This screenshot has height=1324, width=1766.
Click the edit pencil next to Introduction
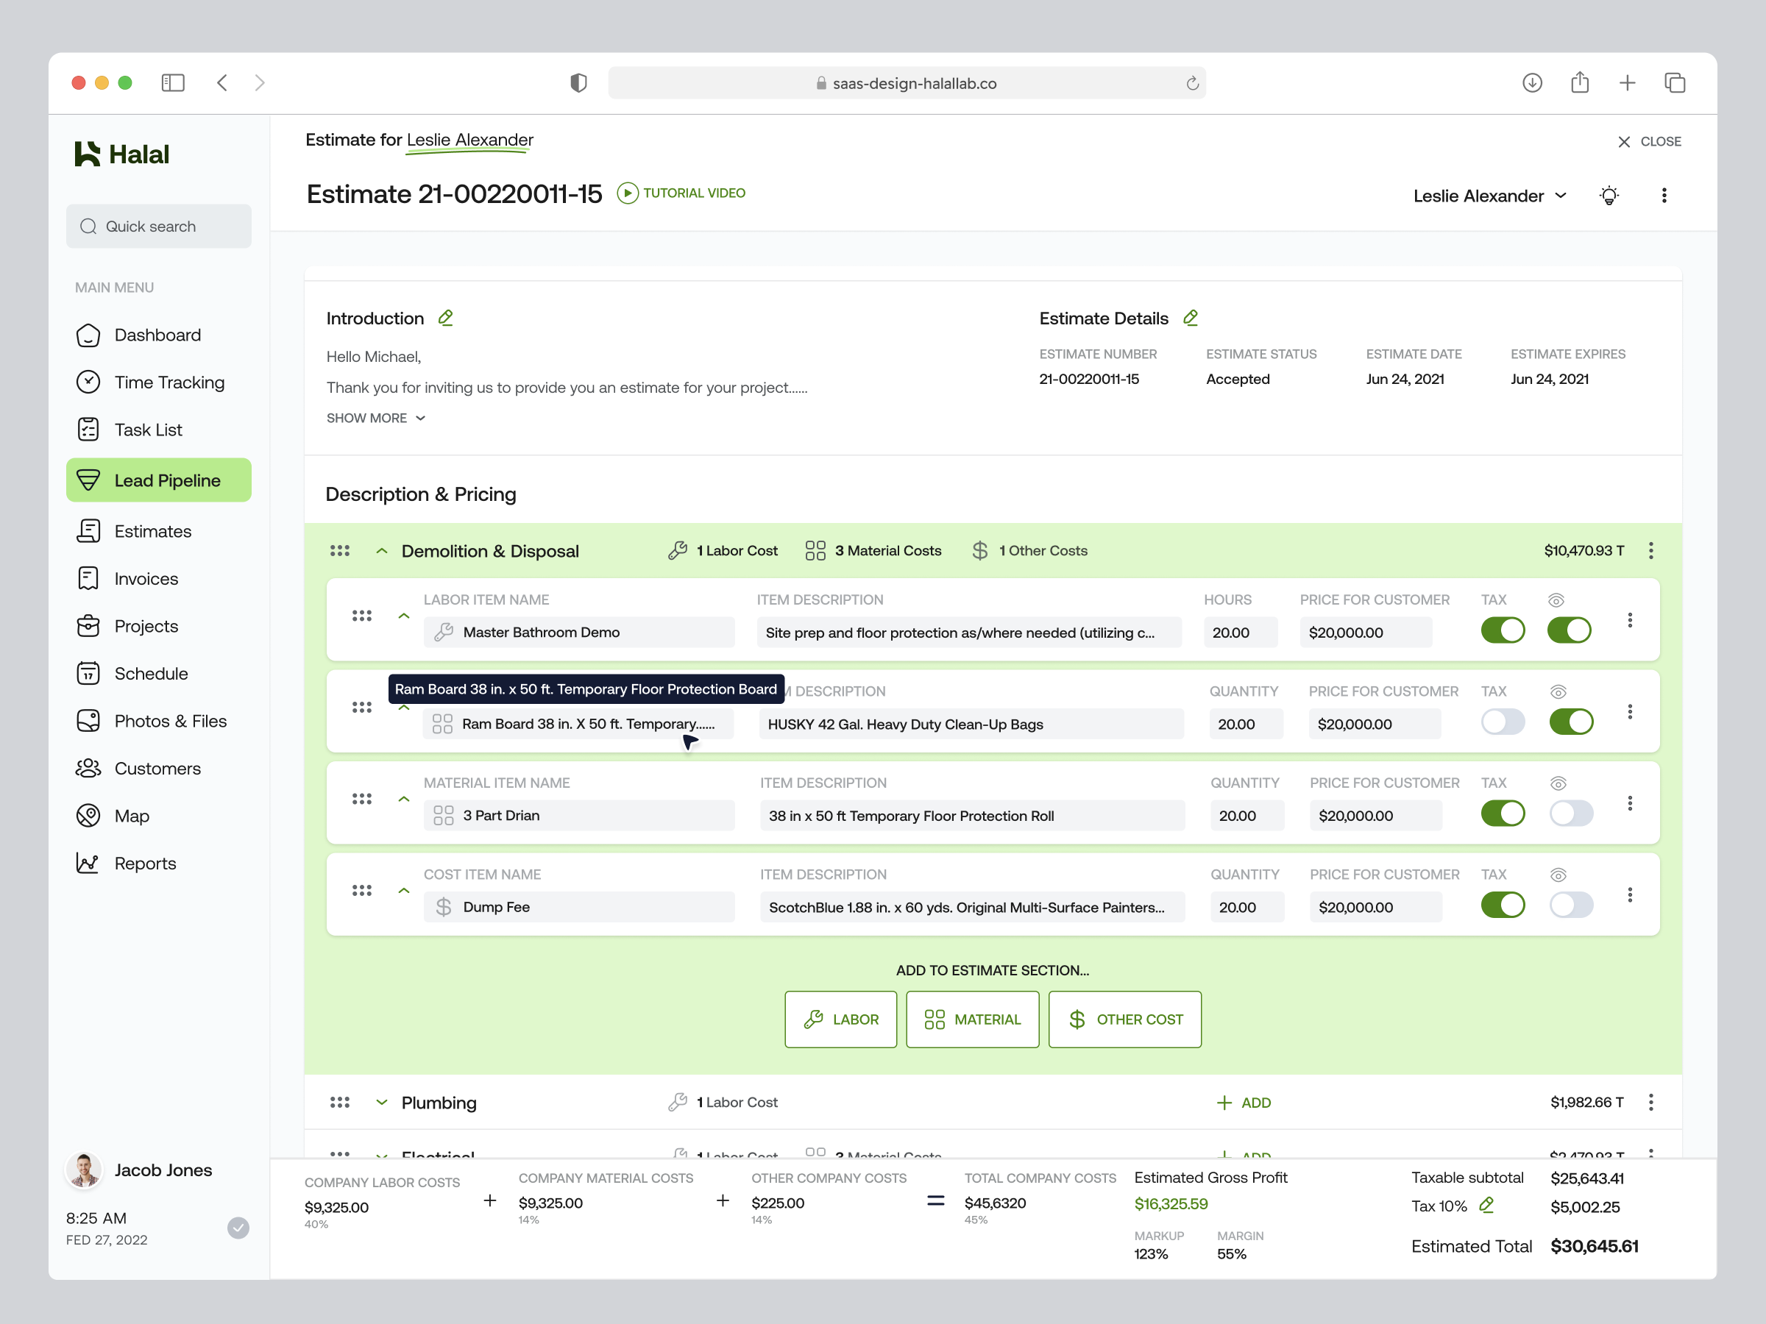pos(445,318)
